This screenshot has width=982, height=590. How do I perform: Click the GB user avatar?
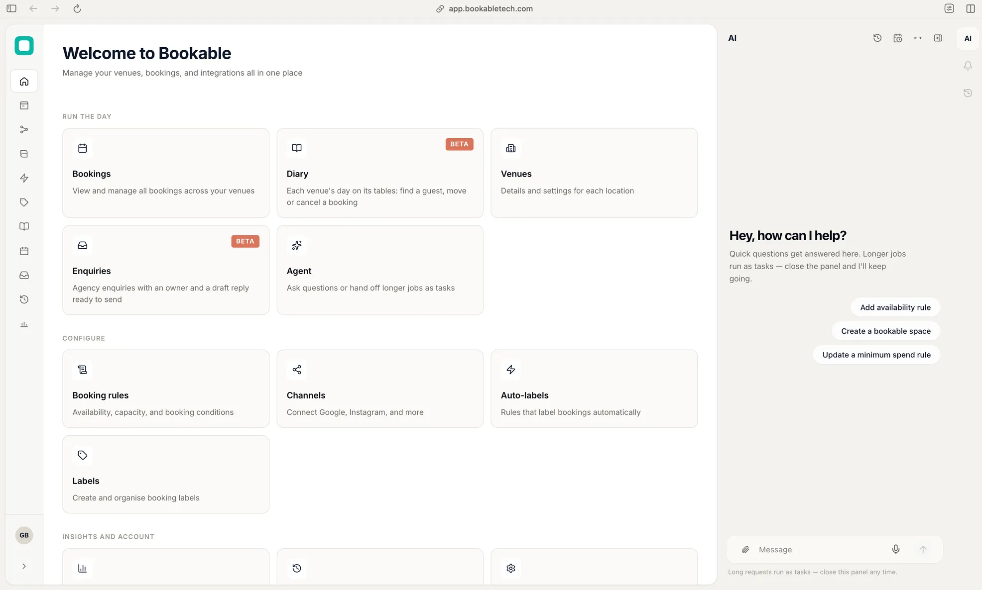pyautogui.click(x=24, y=535)
